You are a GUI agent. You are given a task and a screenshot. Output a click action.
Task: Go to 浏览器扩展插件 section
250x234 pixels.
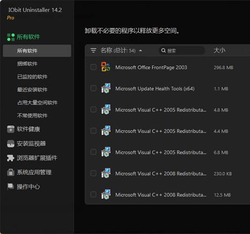37,158
